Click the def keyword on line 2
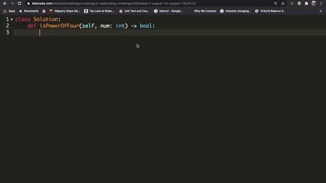The width and height of the screenshot is (326, 183). pos(32,26)
